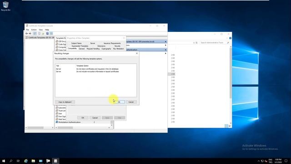Click the template list horizontal scrollbar
Screen dimensions: 291x164
coord(83,128)
